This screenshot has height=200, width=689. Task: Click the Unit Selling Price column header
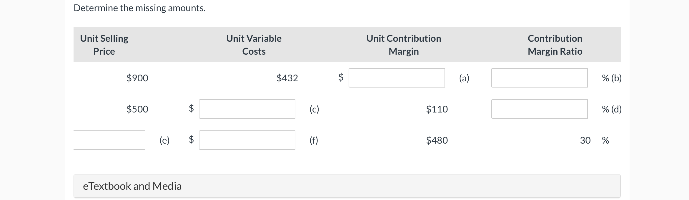(104, 45)
